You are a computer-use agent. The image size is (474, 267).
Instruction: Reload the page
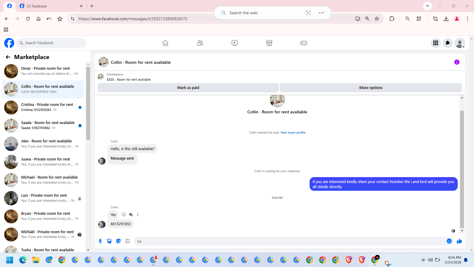(x=28, y=19)
